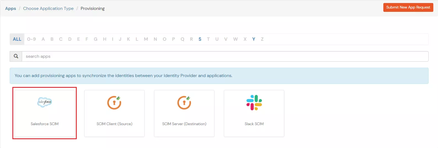The image size is (438, 148).
Task: Filter apps by letter R
Action: pos(191,39)
